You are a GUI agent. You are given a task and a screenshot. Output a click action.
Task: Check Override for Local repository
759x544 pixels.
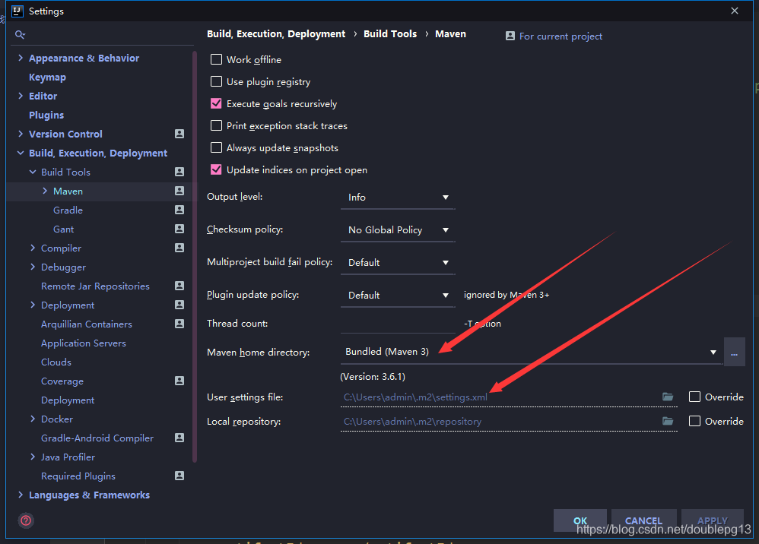coord(694,421)
